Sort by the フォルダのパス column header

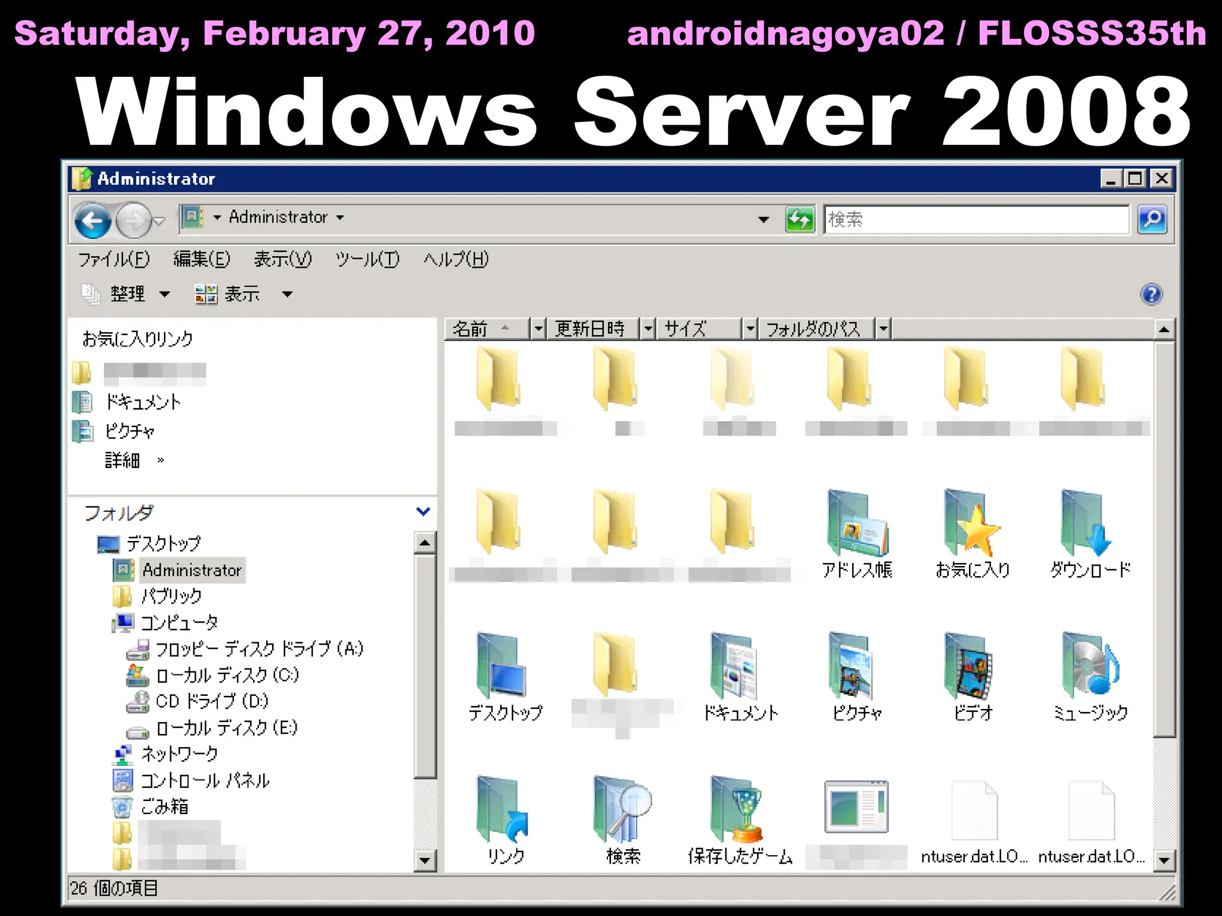coord(816,329)
